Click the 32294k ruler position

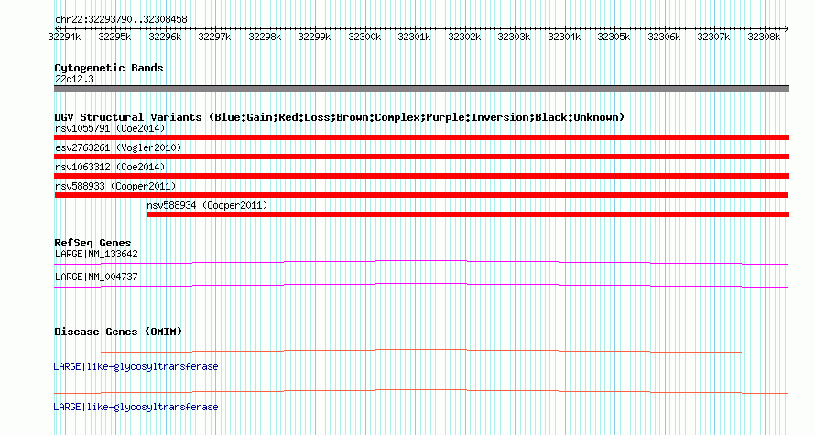[x=64, y=37]
